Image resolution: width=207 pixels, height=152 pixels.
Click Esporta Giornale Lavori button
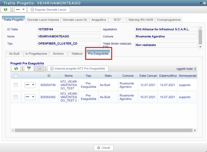(49, 10)
